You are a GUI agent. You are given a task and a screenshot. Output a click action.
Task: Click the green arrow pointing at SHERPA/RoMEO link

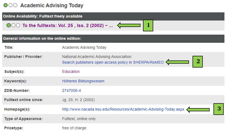click(x=177, y=62)
